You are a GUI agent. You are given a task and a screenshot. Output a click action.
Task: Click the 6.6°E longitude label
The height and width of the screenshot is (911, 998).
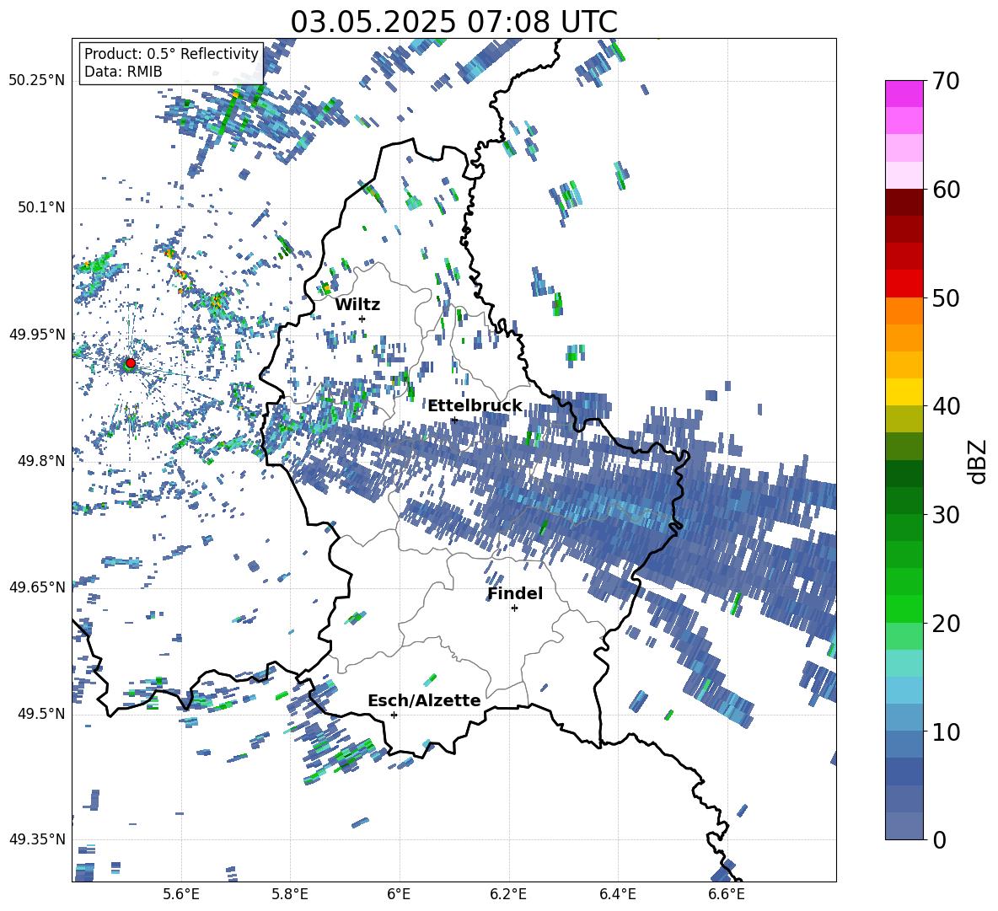727,894
